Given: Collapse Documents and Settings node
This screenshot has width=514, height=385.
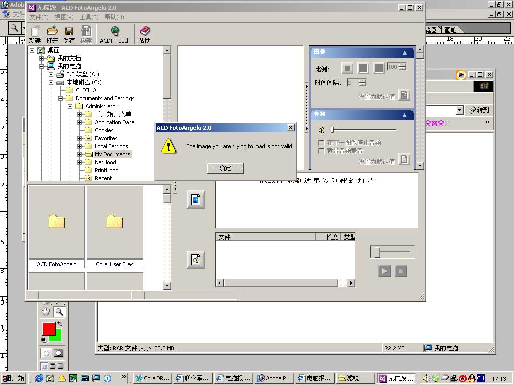Looking at the screenshot, I should click(60, 98).
